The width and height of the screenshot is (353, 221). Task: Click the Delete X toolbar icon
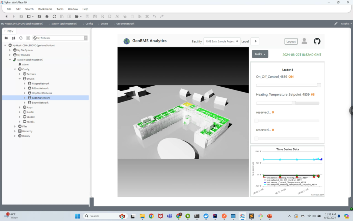tap(147, 17)
